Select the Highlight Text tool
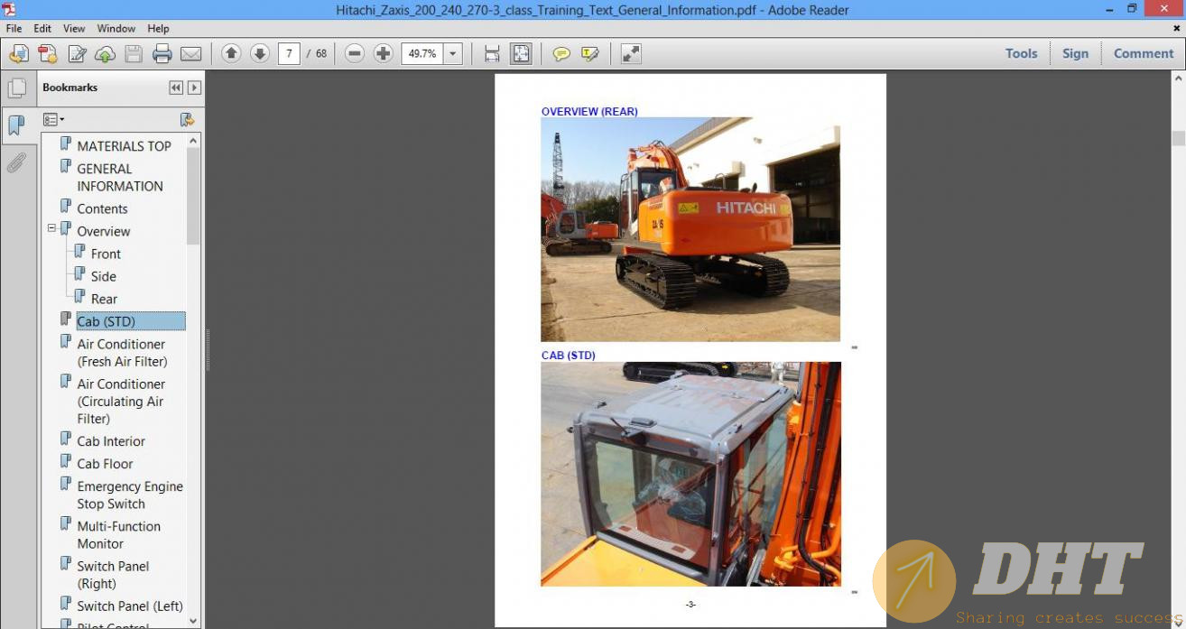 (590, 53)
